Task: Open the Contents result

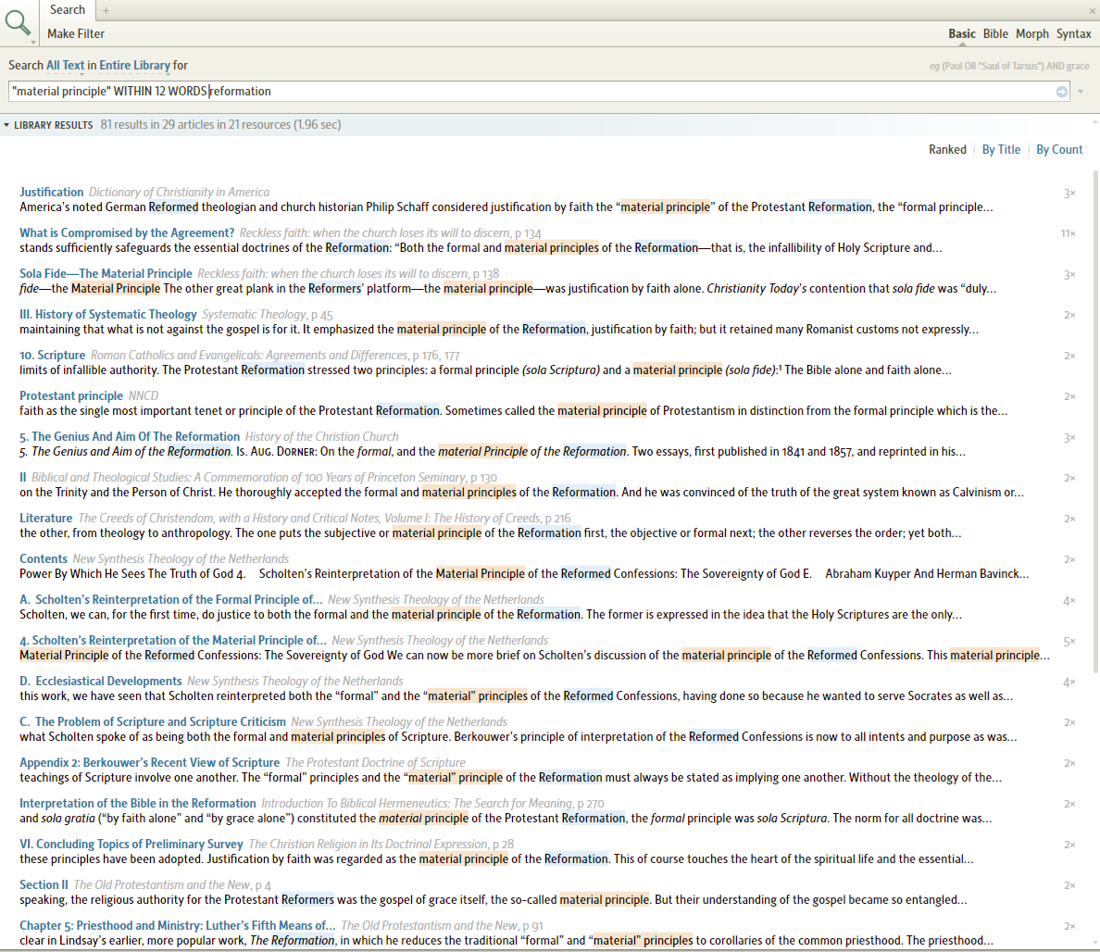Action: tap(44, 558)
